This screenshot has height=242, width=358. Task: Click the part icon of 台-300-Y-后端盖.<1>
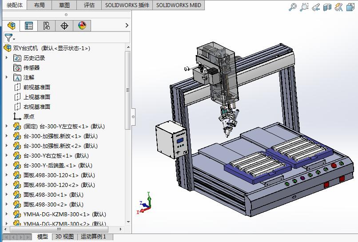click(x=17, y=166)
